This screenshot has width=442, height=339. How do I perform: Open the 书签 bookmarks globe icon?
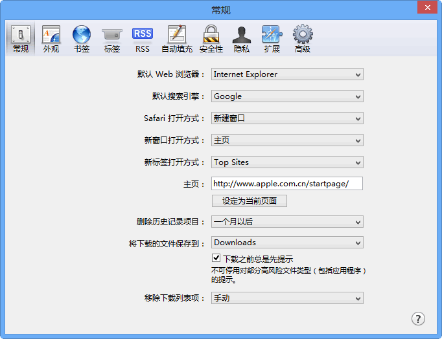click(x=82, y=39)
